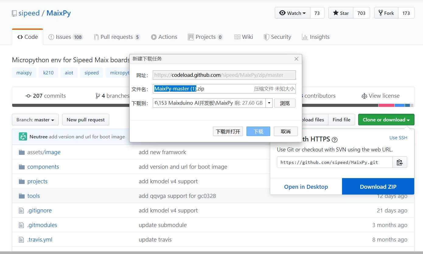The height and width of the screenshot is (254, 423).
Task: Open the tools folder link
Action: (x=33, y=196)
